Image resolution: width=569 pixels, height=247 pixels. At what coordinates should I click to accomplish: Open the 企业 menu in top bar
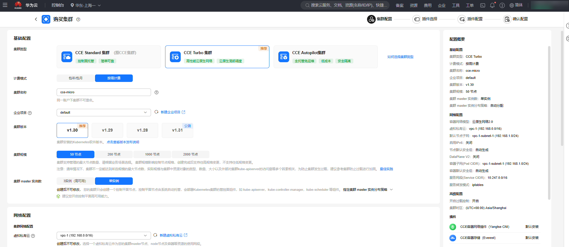tap(442, 5)
